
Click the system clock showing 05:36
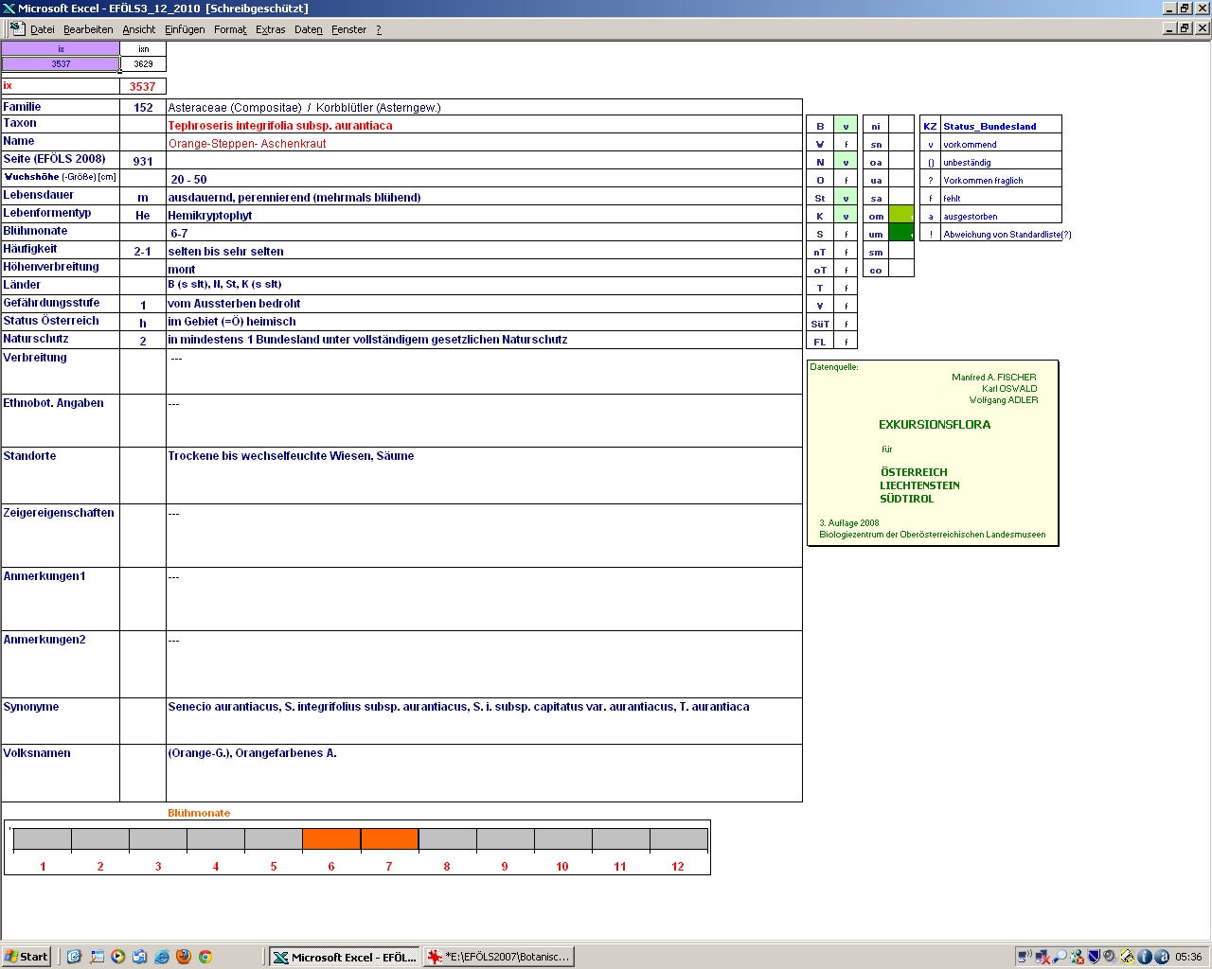[1188, 957]
